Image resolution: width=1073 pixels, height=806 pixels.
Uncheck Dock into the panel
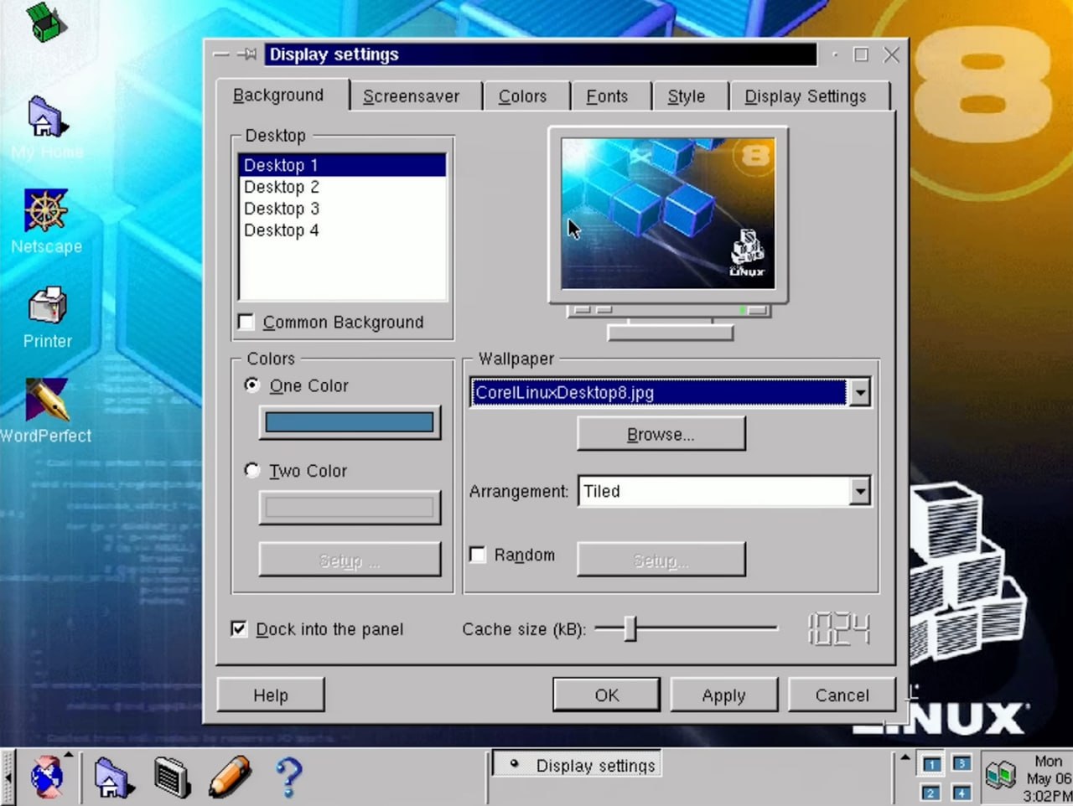239,629
